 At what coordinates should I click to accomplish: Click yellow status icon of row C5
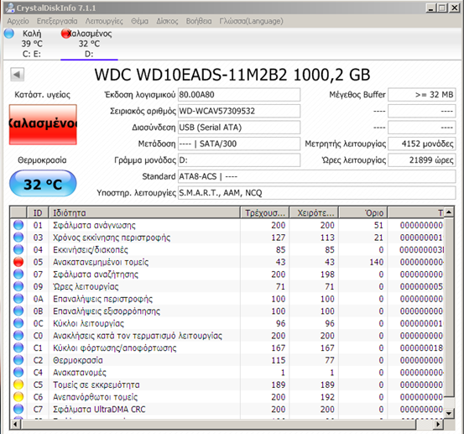[x=18, y=384]
